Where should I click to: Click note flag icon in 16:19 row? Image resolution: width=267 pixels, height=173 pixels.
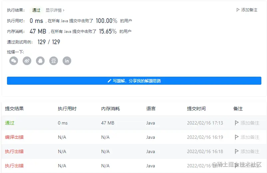pos(236,137)
